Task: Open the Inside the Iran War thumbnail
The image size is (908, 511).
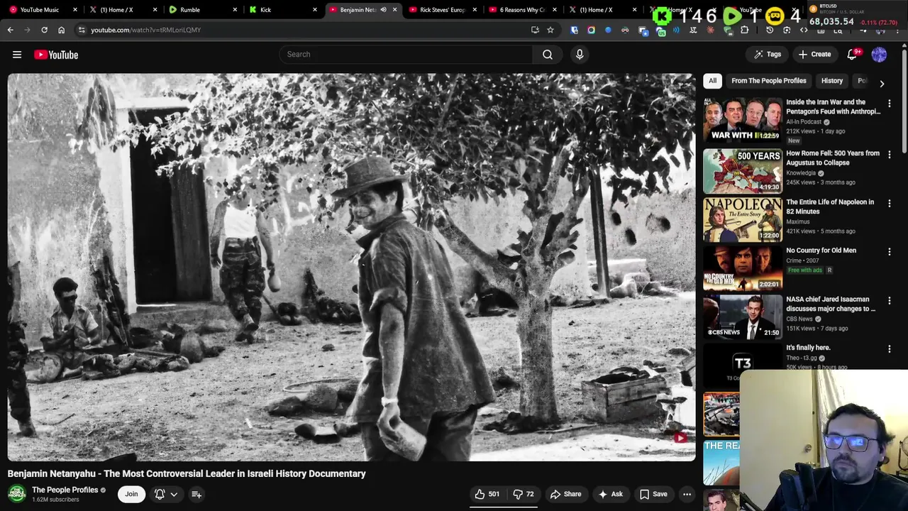Action: coord(743,120)
